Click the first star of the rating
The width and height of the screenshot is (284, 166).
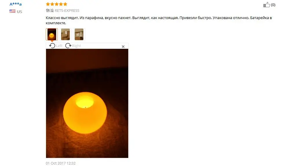coord(48,4)
